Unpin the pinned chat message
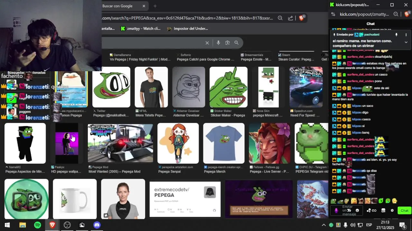This screenshot has width=412, height=231. [397, 35]
